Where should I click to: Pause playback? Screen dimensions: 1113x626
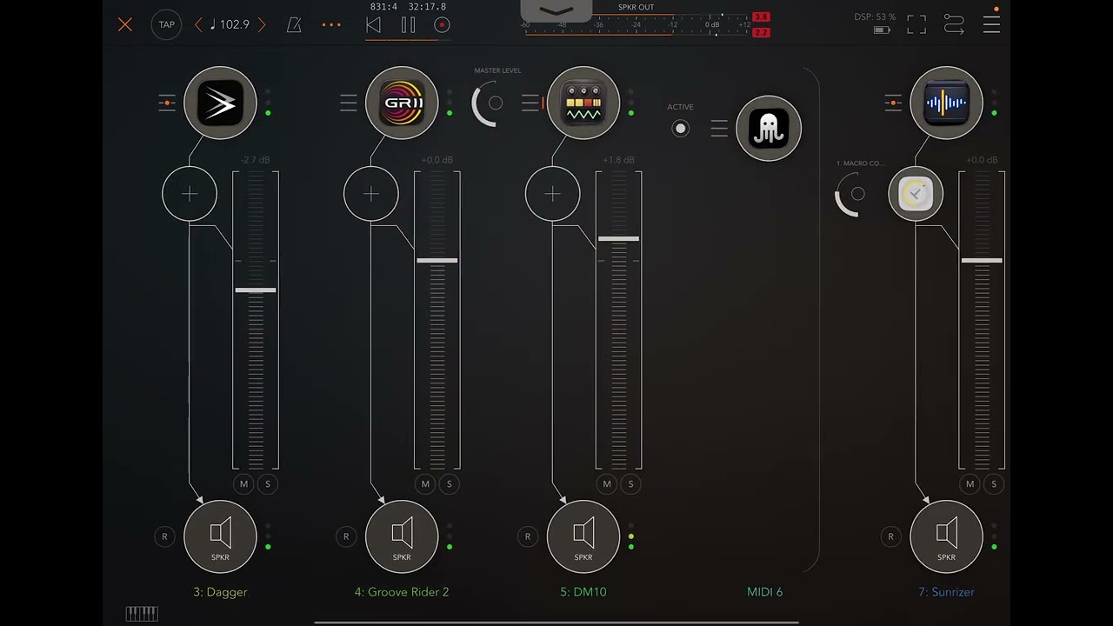point(408,25)
